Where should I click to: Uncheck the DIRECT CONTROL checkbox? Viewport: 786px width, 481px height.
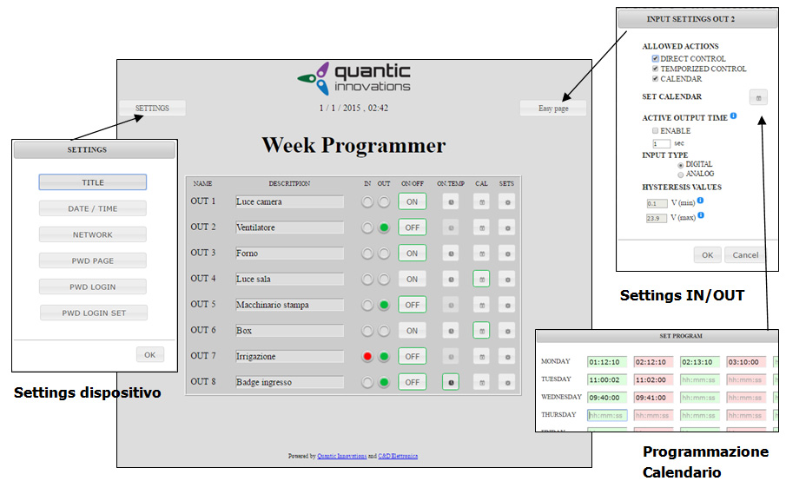coord(656,59)
